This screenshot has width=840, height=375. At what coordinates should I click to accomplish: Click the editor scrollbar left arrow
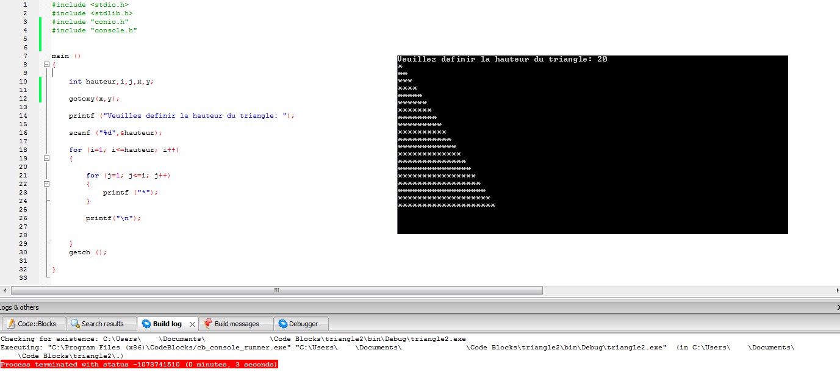5,290
